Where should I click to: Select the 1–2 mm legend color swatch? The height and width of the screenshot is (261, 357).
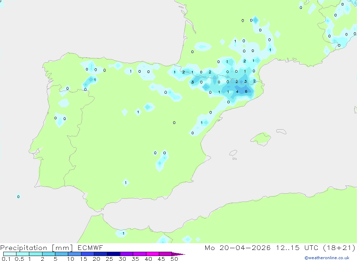click(36, 254)
